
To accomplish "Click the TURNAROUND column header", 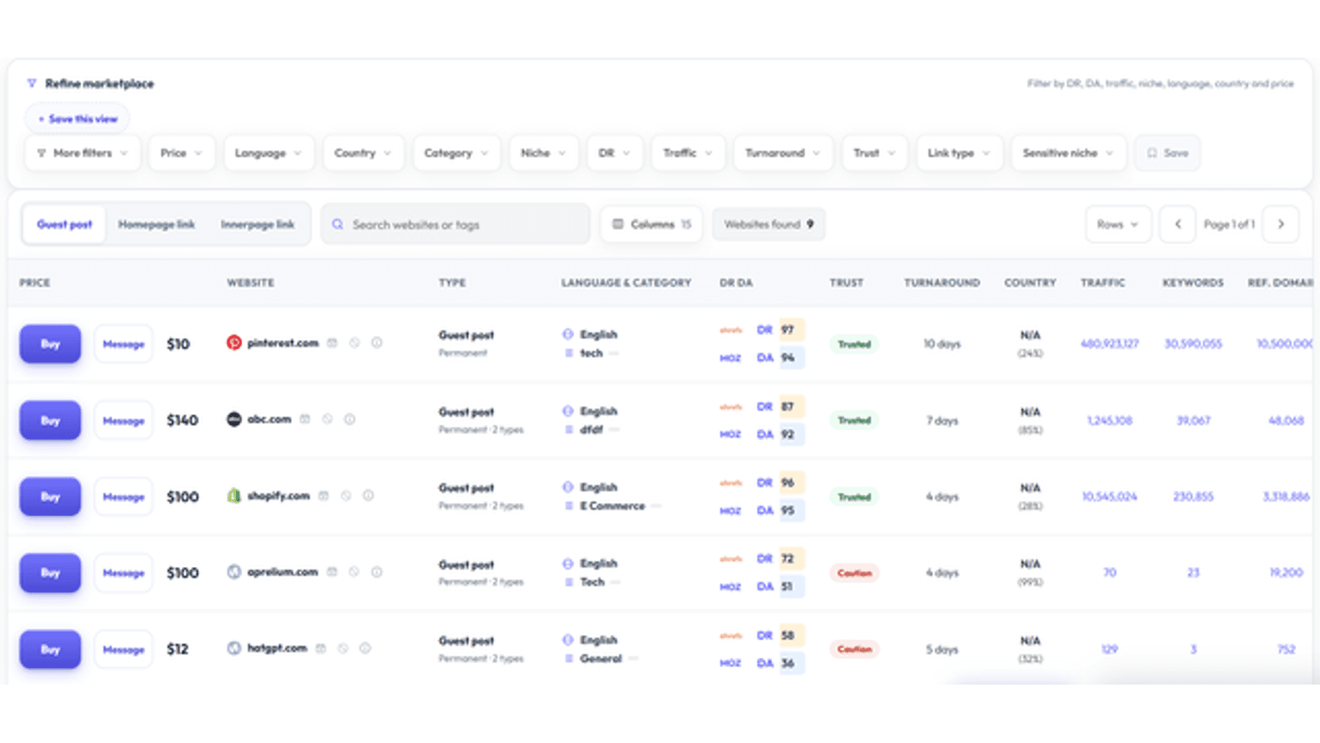I will point(942,282).
